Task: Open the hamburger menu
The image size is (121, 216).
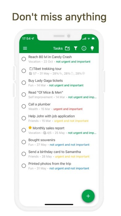Action: click(x=25, y=48)
